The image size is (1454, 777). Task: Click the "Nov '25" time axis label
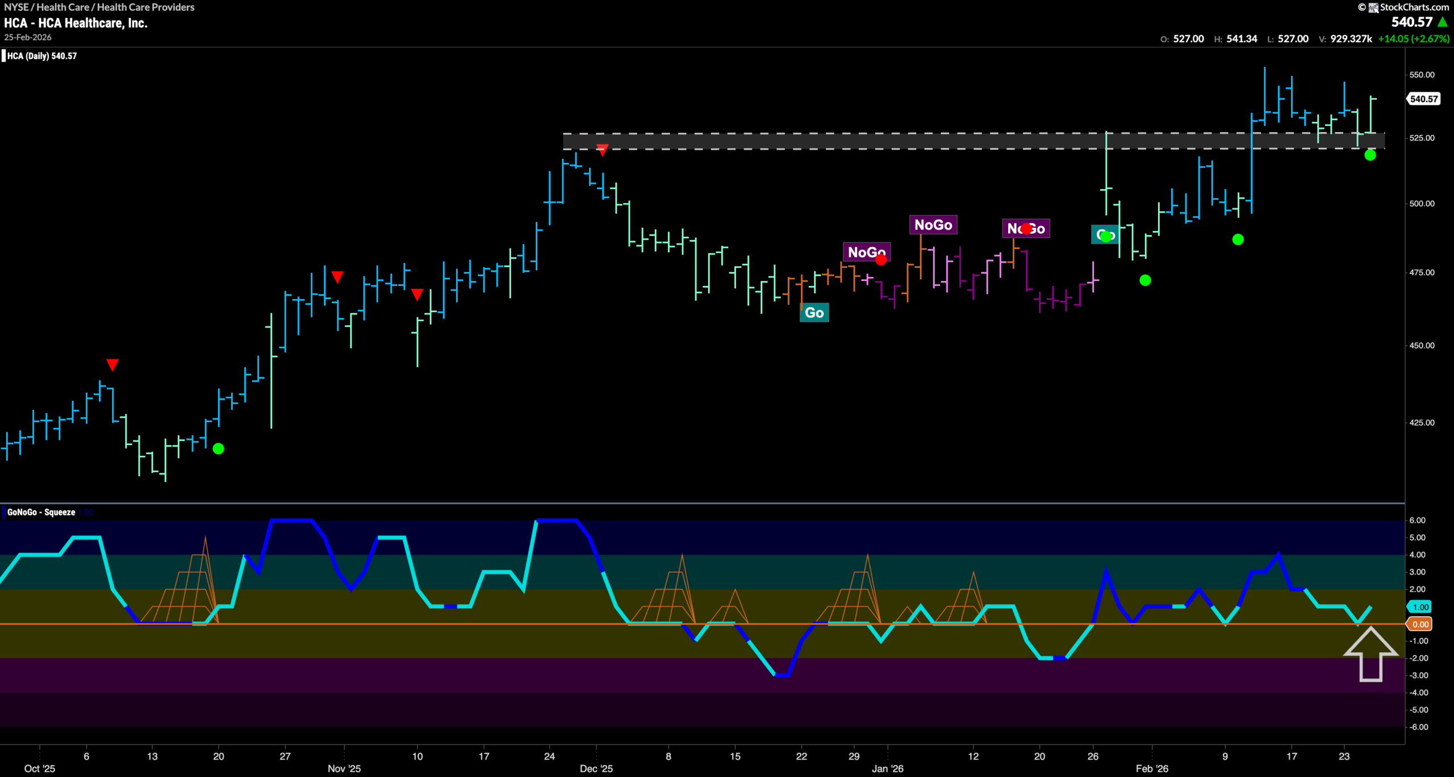(344, 768)
